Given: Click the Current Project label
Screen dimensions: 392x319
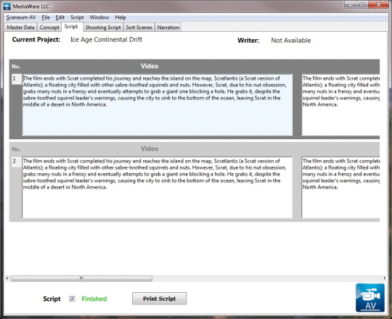Looking at the screenshot, I should pos(36,40).
